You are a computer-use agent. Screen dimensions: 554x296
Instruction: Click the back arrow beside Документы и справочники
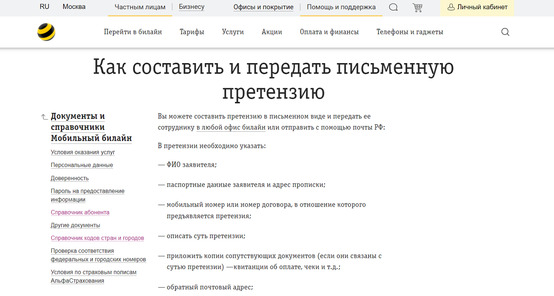click(44, 117)
